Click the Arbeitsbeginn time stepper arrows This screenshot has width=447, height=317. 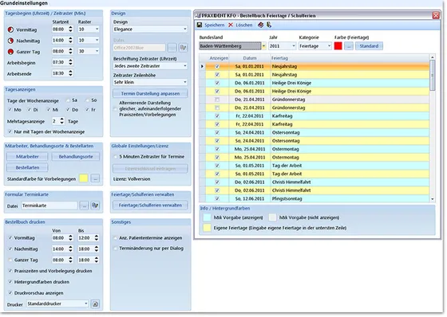coord(70,62)
